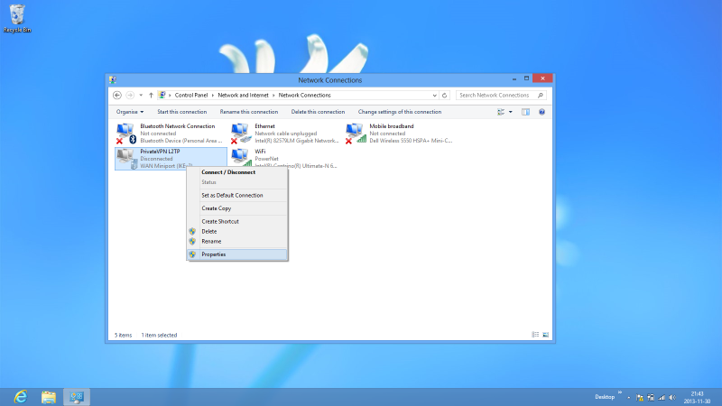The image size is (722, 406).
Task: Select the Ethernet adapter icon
Action: [x=240, y=133]
